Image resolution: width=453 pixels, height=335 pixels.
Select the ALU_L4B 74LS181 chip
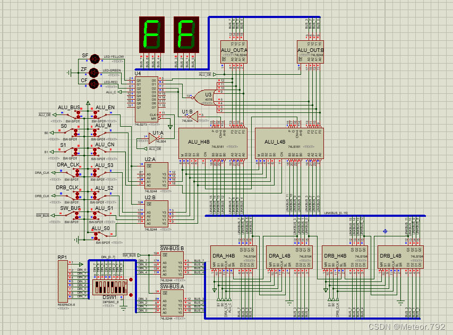pos(289,143)
